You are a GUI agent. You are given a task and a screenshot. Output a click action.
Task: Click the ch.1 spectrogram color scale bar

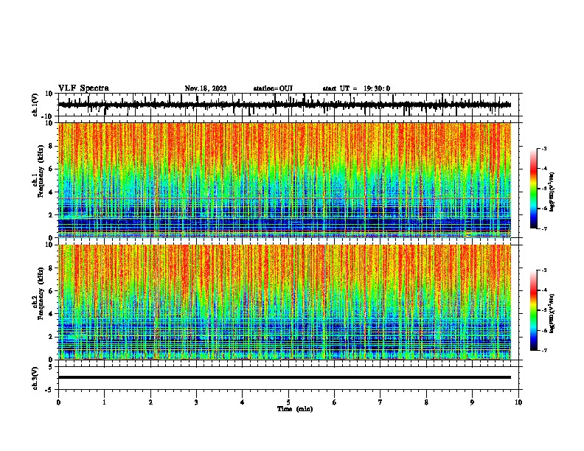533,189
